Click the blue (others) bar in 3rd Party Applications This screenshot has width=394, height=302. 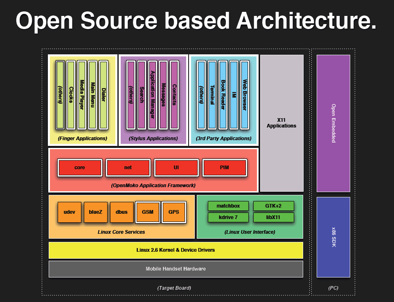pos(201,95)
